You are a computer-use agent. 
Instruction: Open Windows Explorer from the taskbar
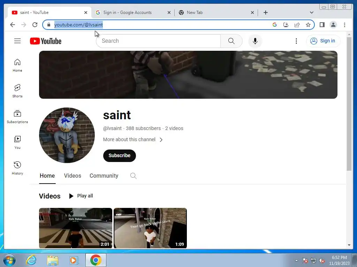coord(53,260)
